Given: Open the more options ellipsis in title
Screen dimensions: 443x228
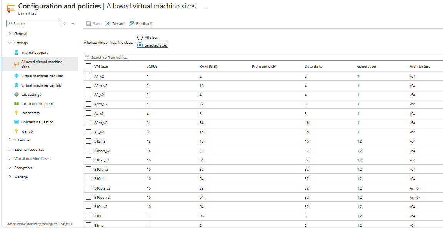Looking at the screenshot, I should (x=205, y=7).
